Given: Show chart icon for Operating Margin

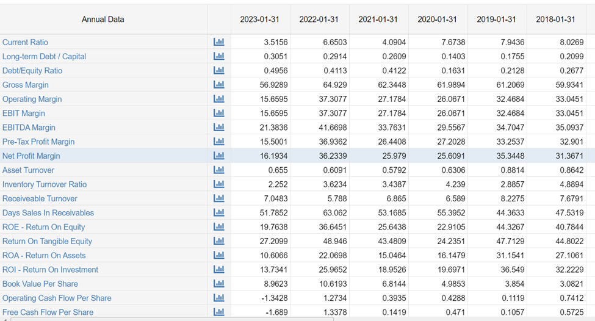Looking at the screenshot, I should click(x=219, y=99).
